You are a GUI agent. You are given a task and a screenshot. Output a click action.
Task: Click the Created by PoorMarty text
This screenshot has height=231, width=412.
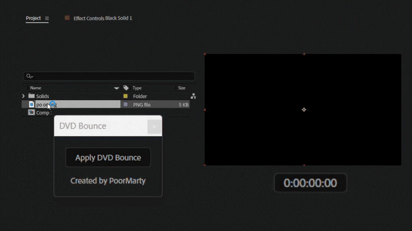click(x=108, y=181)
